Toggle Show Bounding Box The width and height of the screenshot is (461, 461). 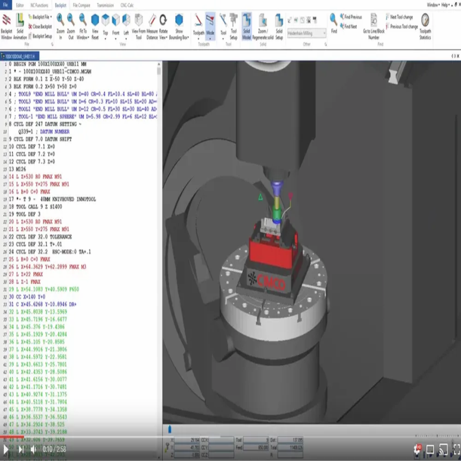(178, 26)
